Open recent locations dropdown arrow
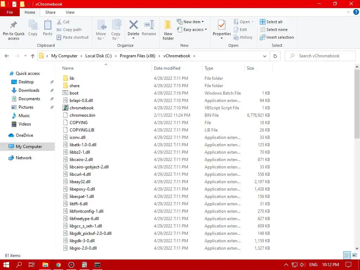The height and width of the screenshot is (270, 360). tap(25, 56)
